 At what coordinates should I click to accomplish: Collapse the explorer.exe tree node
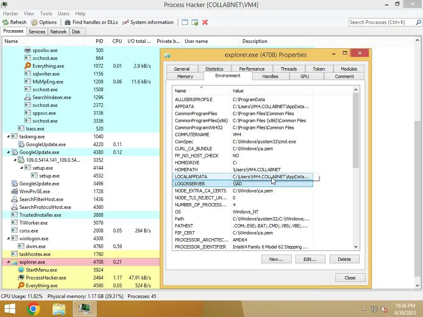click(x=8, y=262)
